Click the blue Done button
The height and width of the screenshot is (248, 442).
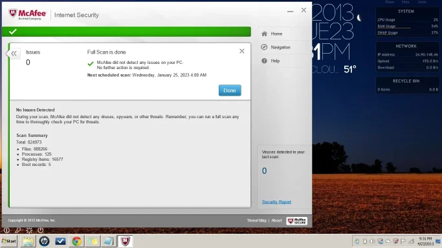(x=230, y=90)
